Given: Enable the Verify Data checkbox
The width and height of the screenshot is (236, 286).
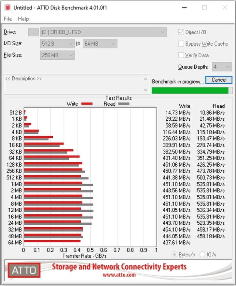Looking at the screenshot, I should pyautogui.click(x=181, y=55).
